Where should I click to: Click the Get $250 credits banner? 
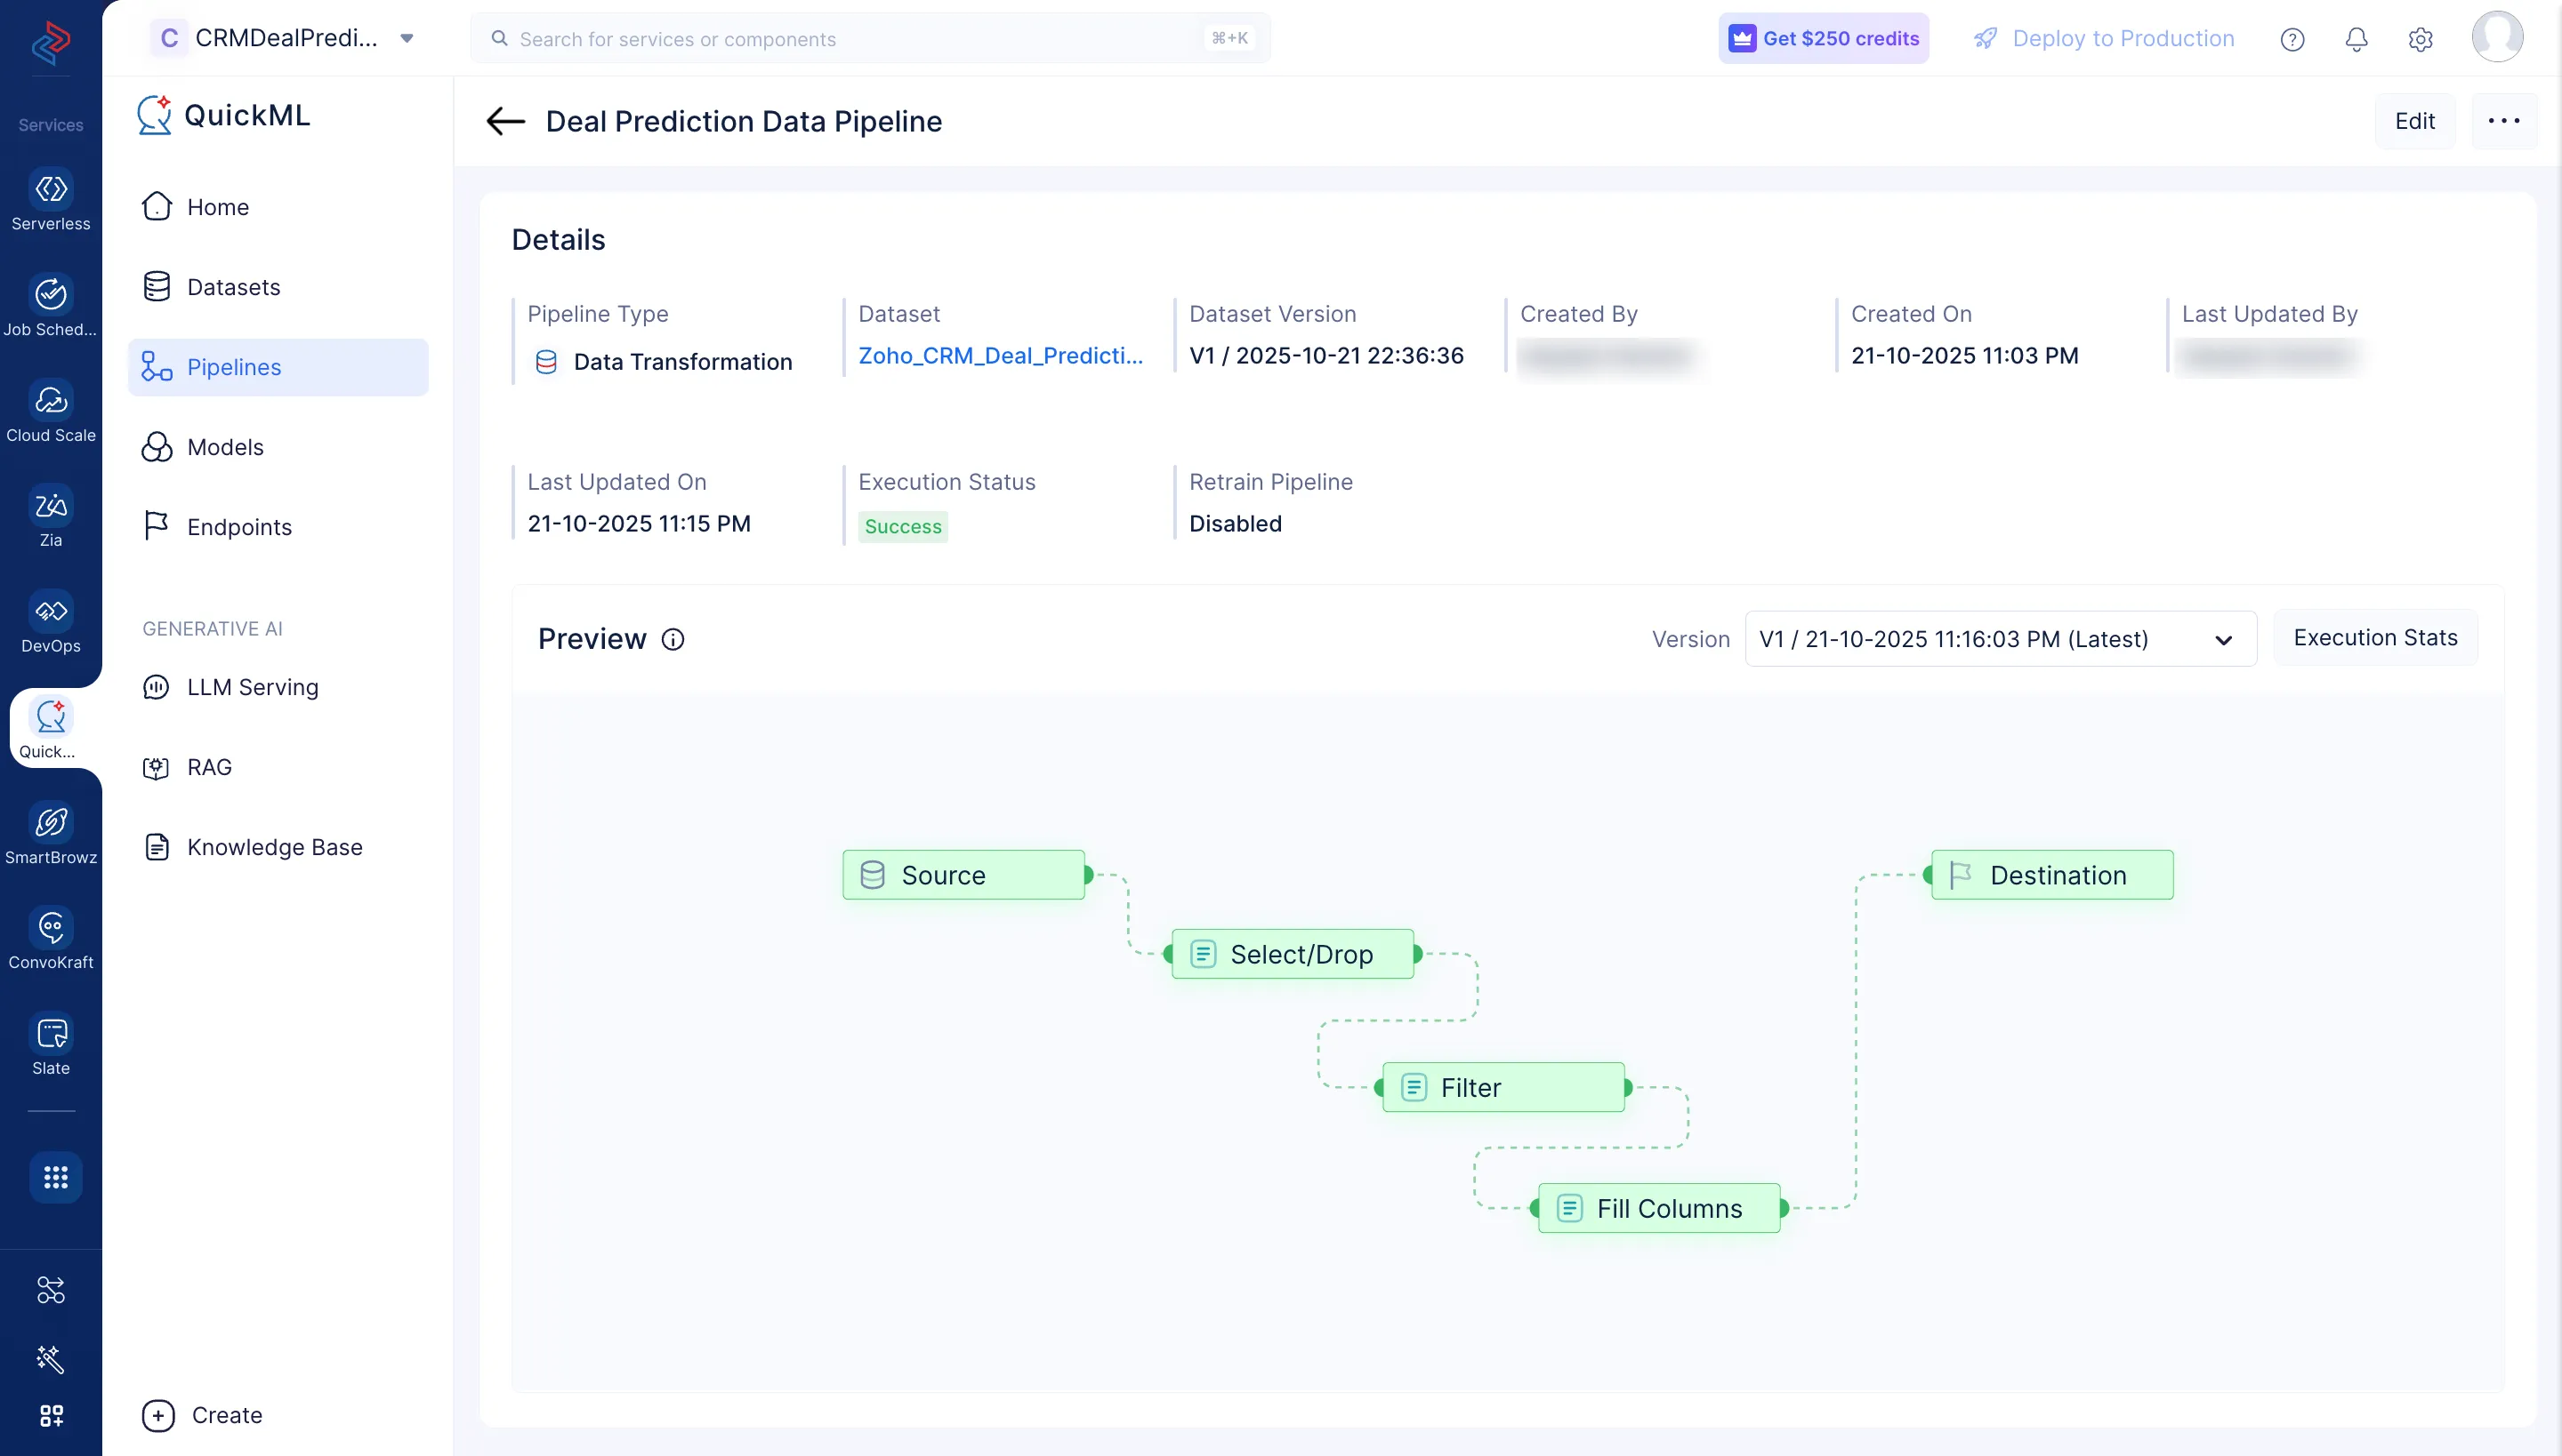pos(1823,38)
